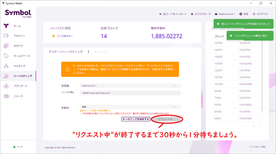Select block row 69252

(237, 105)
